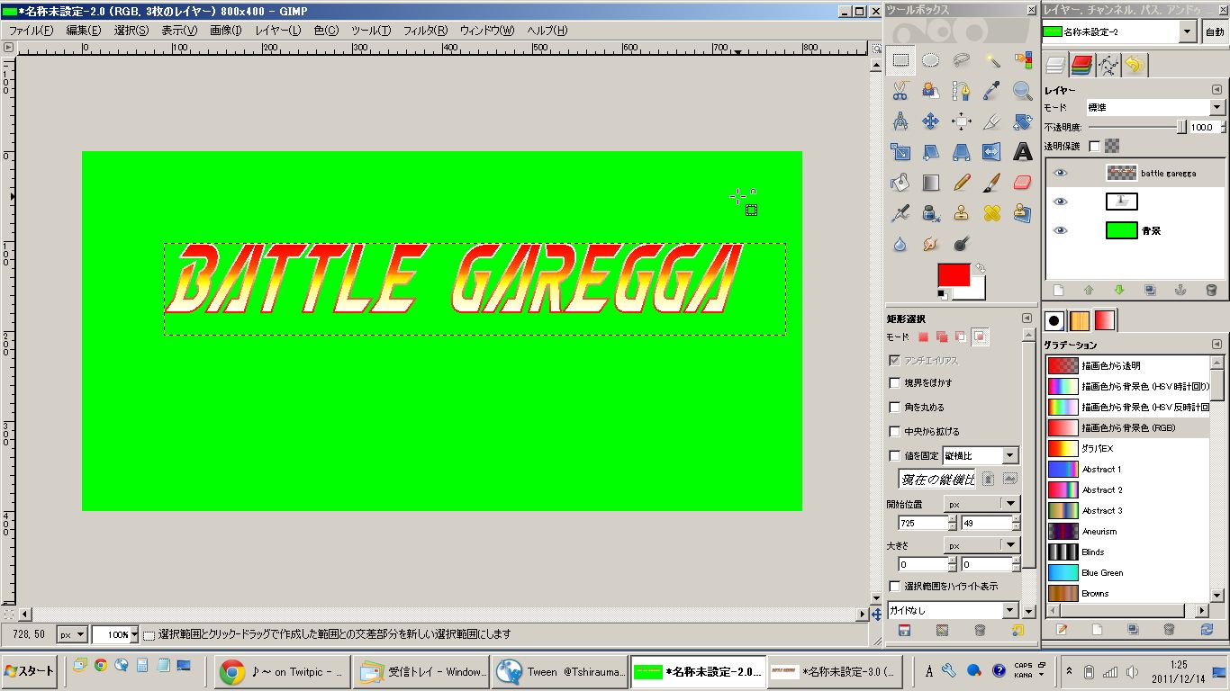Select the Paintbrush tool
The width and height of the screenshot is (1230, 691).
992,183
